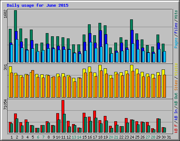
Task: Select day label 25 on the x-axis
Action: click(x=137, y=137)
